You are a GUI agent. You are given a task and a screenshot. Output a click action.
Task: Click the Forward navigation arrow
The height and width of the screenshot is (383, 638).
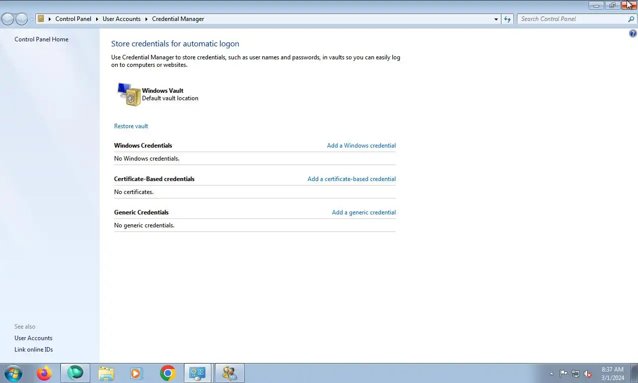(21, 19)
